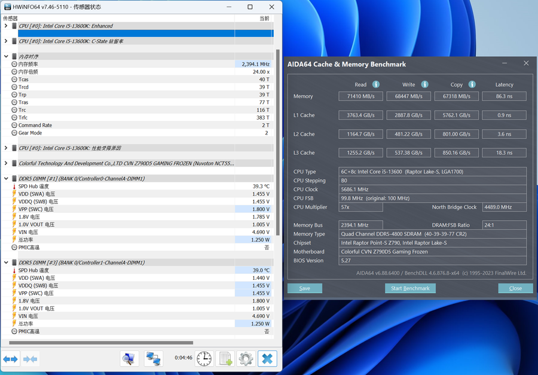
Task: Click the L1 Cache Read value 3763.4 GB/s
Action: [360, 115]
